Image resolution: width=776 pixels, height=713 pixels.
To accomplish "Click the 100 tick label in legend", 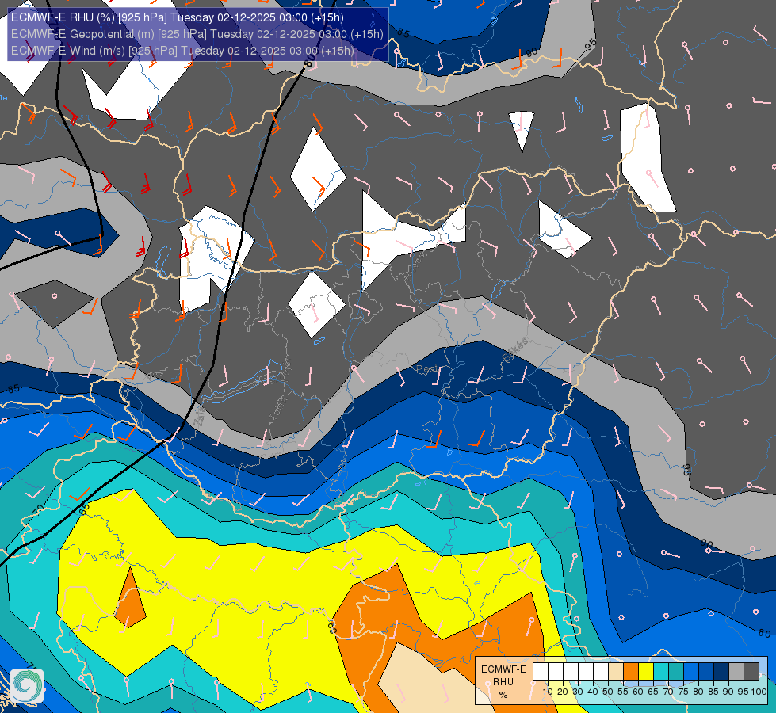I will click(x=759, y=692).
